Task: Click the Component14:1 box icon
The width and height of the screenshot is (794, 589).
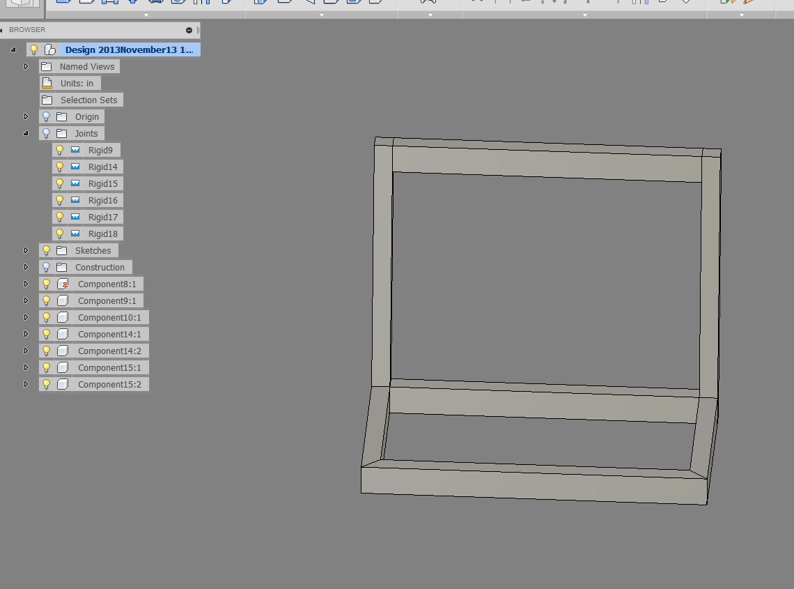Action: 63,334
